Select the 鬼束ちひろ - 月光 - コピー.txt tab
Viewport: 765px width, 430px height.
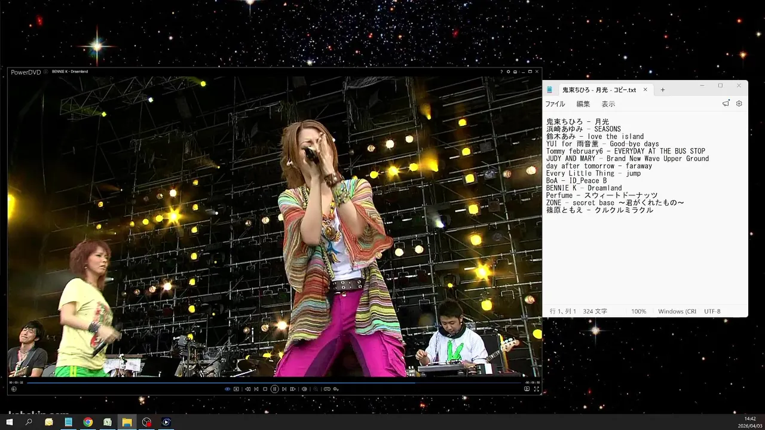pos(599,90)
